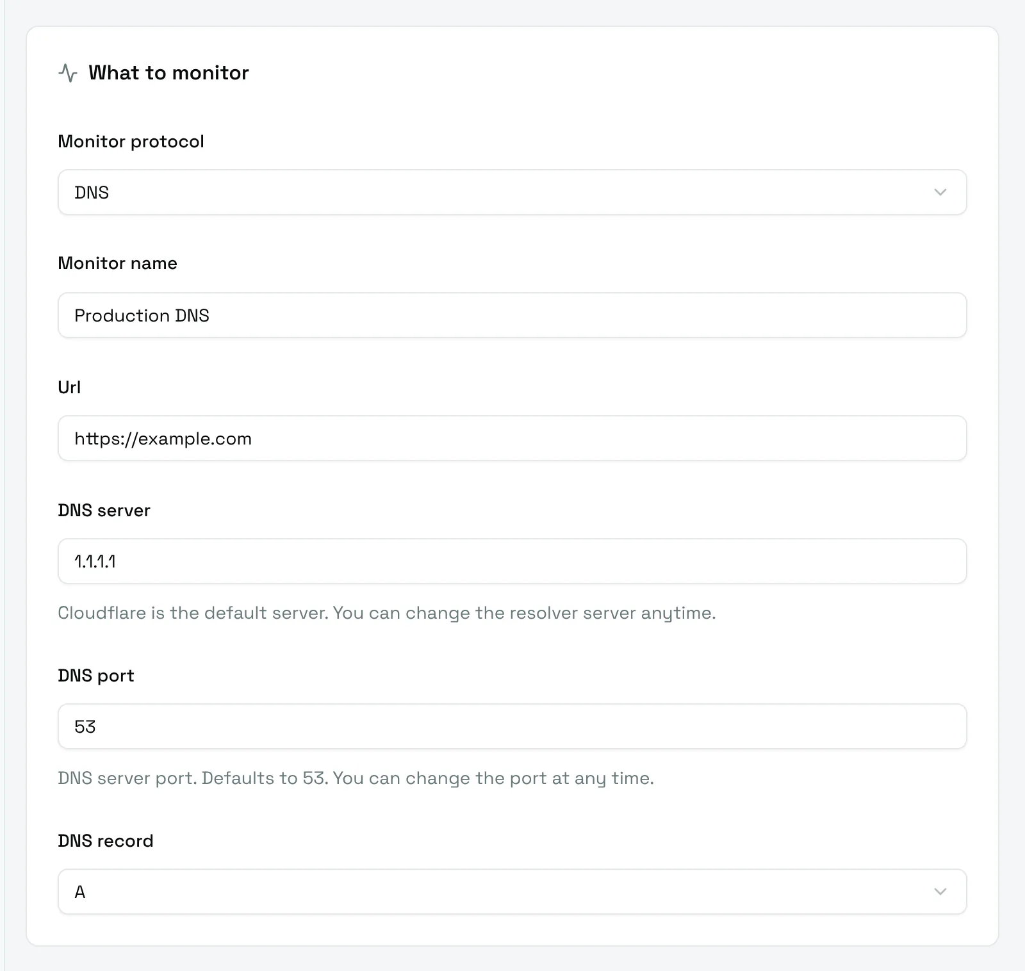Select the Url field containing https://example.com
This screenshot has height=971, width=1025.
pyautogui.click(x=512, y=438)
